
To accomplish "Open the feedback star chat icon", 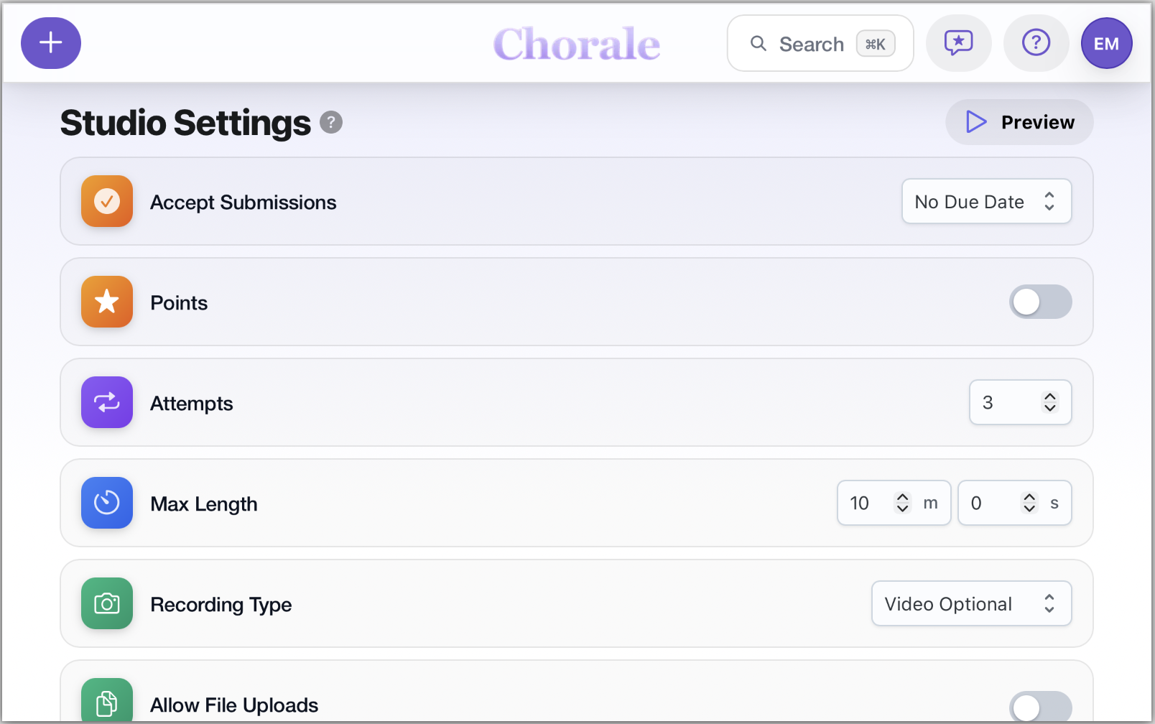I will (959, 43).
